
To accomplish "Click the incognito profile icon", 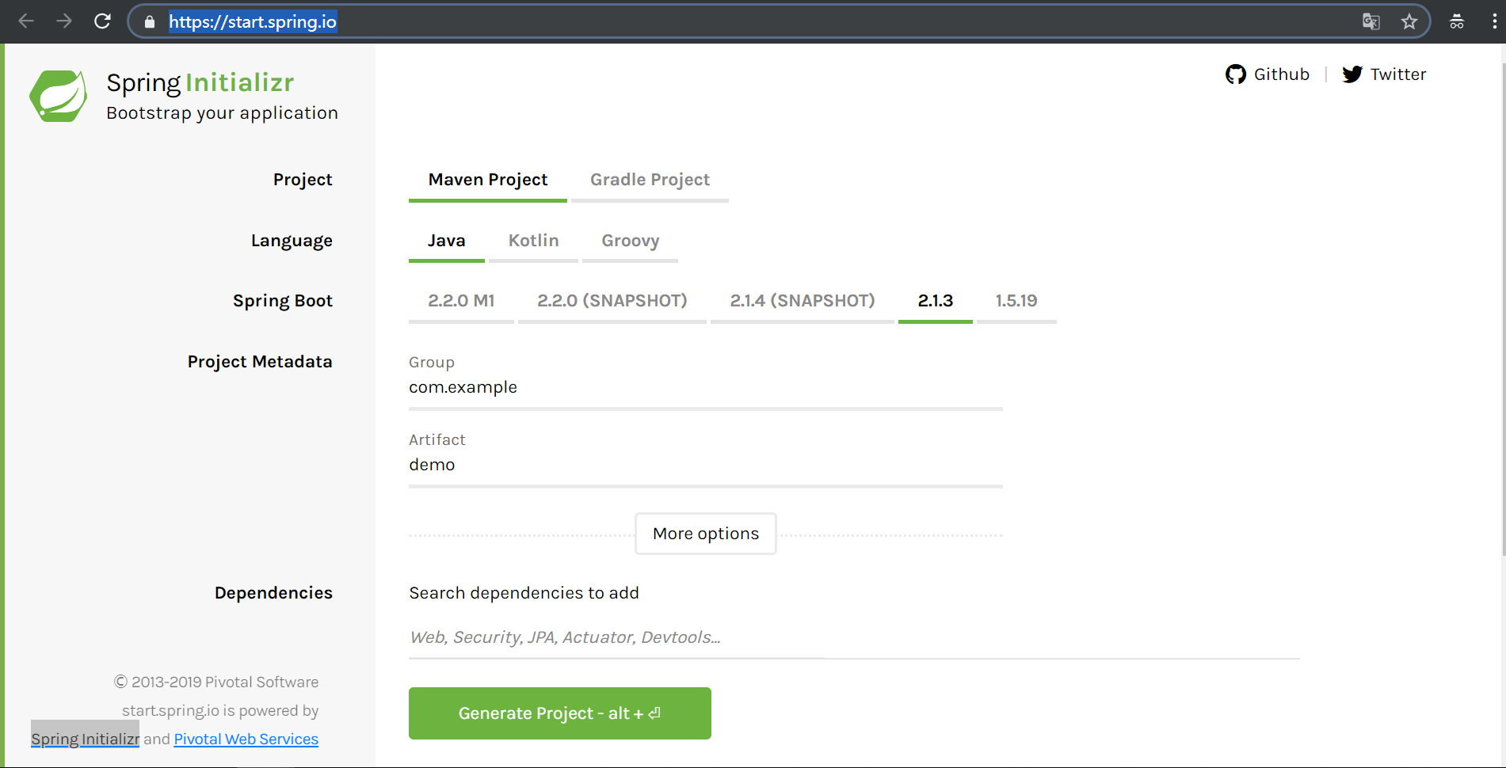I will coord(1457,22).
